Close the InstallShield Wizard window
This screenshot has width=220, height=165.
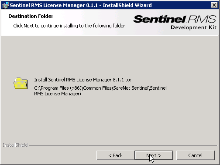(x=214, y=5)
